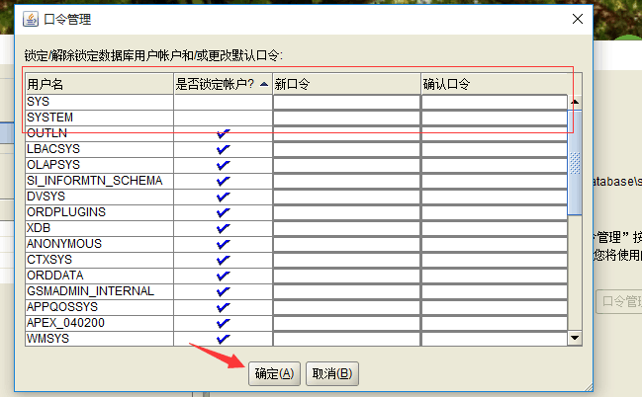Sort by 是否锁定帐户? column header

[x=224, y=84]
